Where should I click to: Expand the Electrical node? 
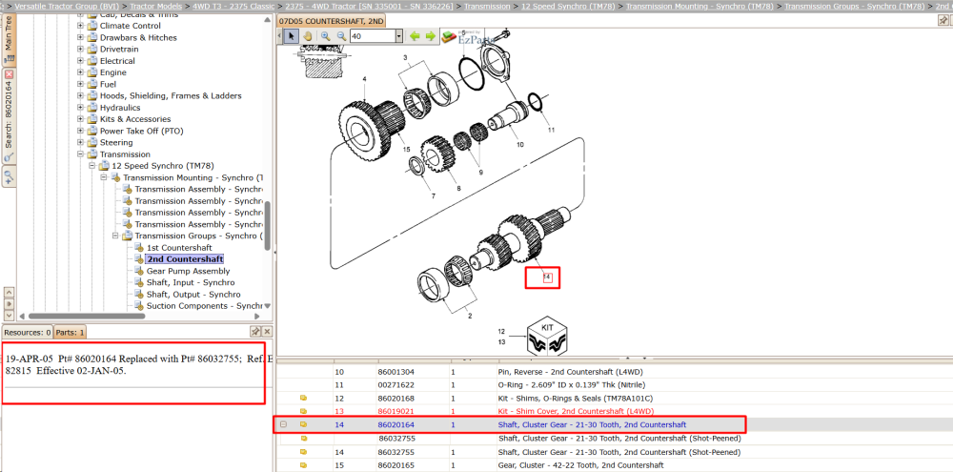80,61
